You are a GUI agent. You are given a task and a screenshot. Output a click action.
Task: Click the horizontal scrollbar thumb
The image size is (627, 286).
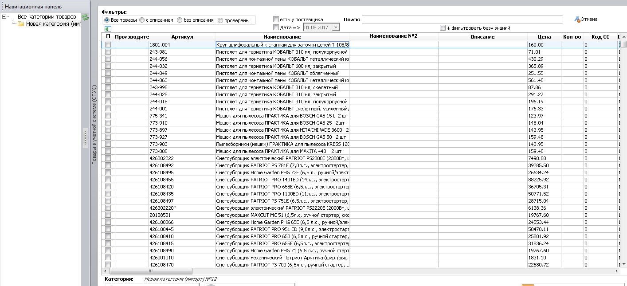[x=151, y=271]
